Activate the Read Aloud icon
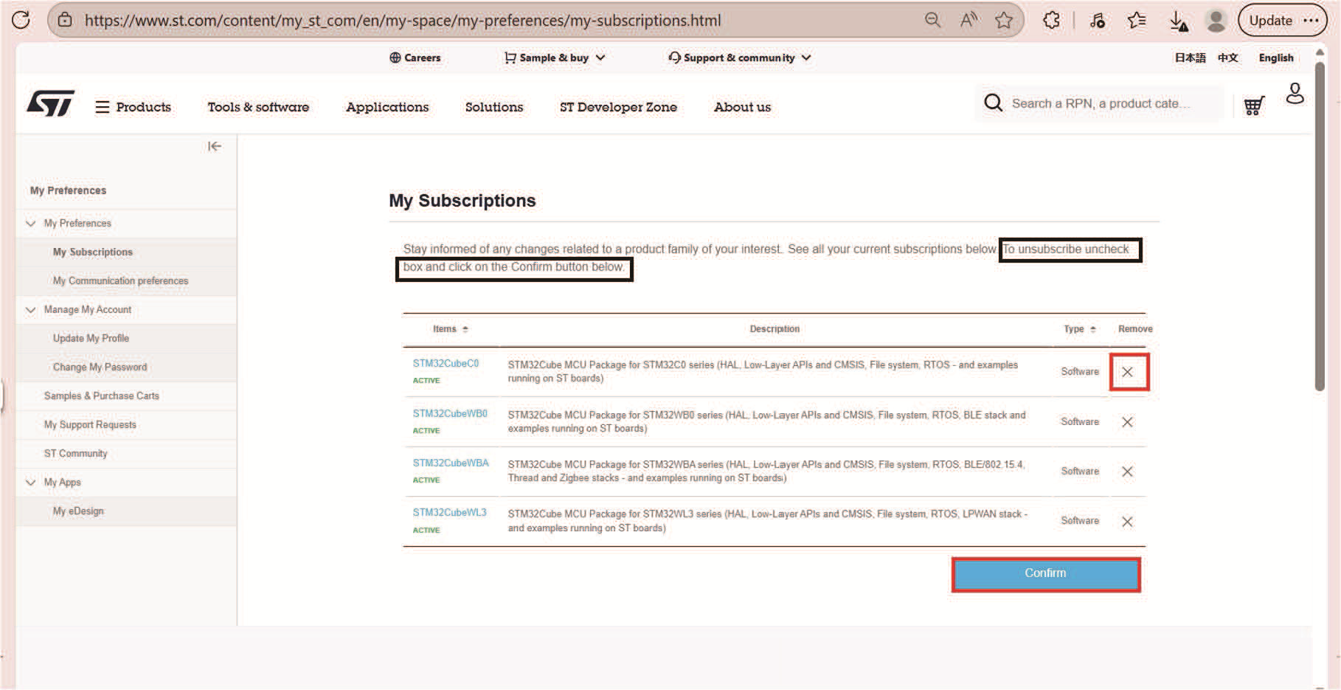 [x=968, y=20]
